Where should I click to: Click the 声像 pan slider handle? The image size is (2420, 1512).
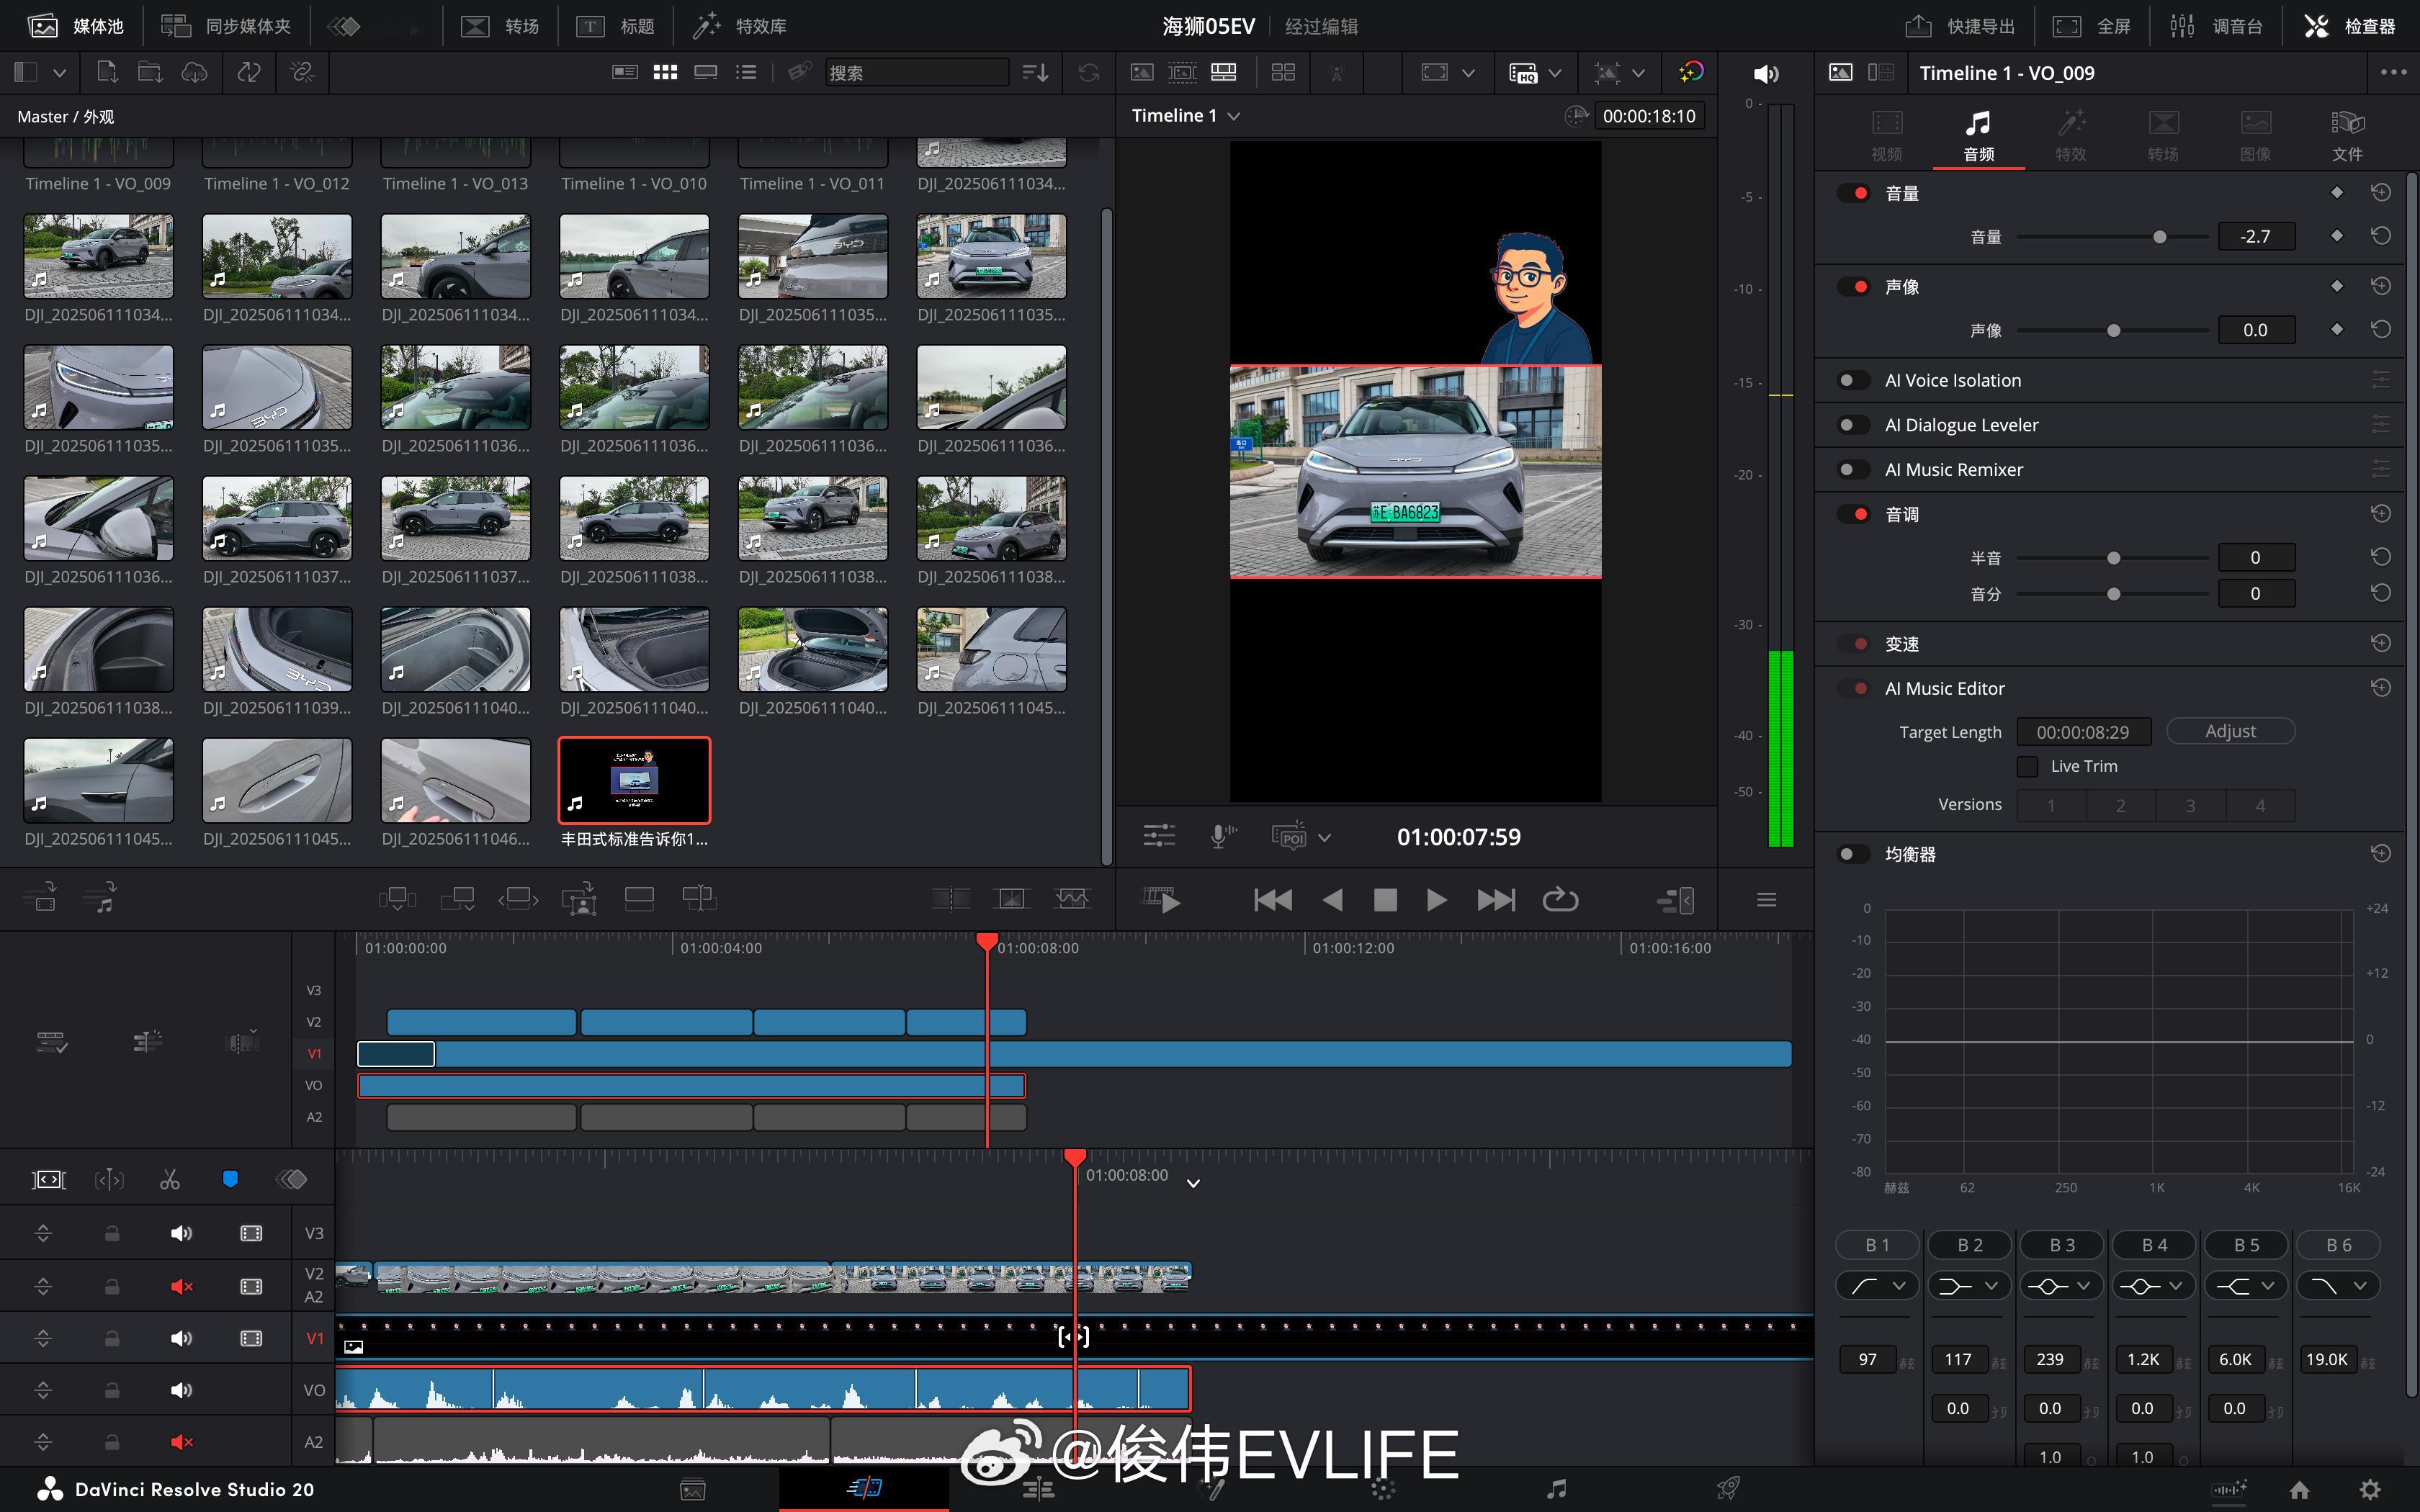(x=2113, y=330)
